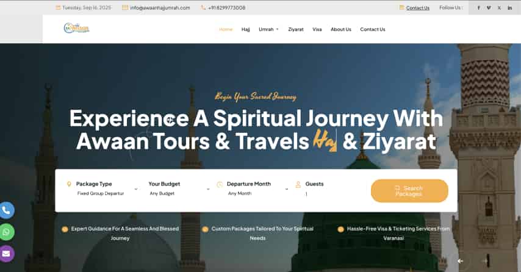Open the Umrah submenu
The image size is (521, 272).
point(268,29)
